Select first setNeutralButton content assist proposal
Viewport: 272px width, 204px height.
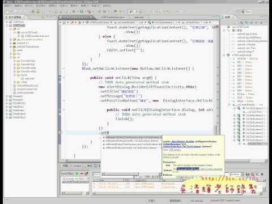point(132,144)
